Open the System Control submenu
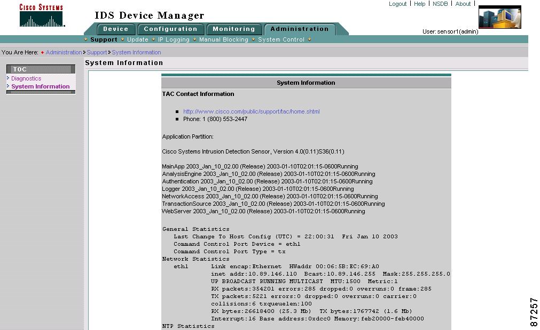This screenshot has width=540, height=330. click(x=281, y=39)
